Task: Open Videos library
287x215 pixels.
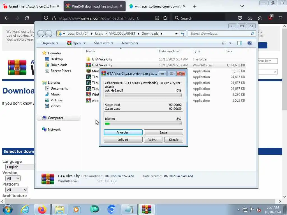Action: click(55, 106)
